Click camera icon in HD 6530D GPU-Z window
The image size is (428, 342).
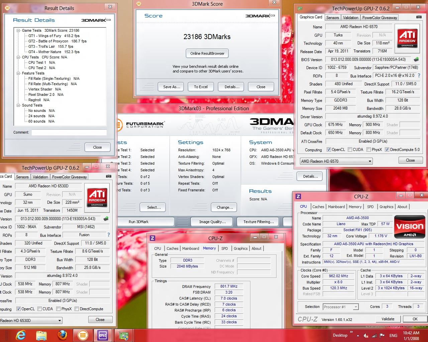pyautogui.click(x=108, y=176)
